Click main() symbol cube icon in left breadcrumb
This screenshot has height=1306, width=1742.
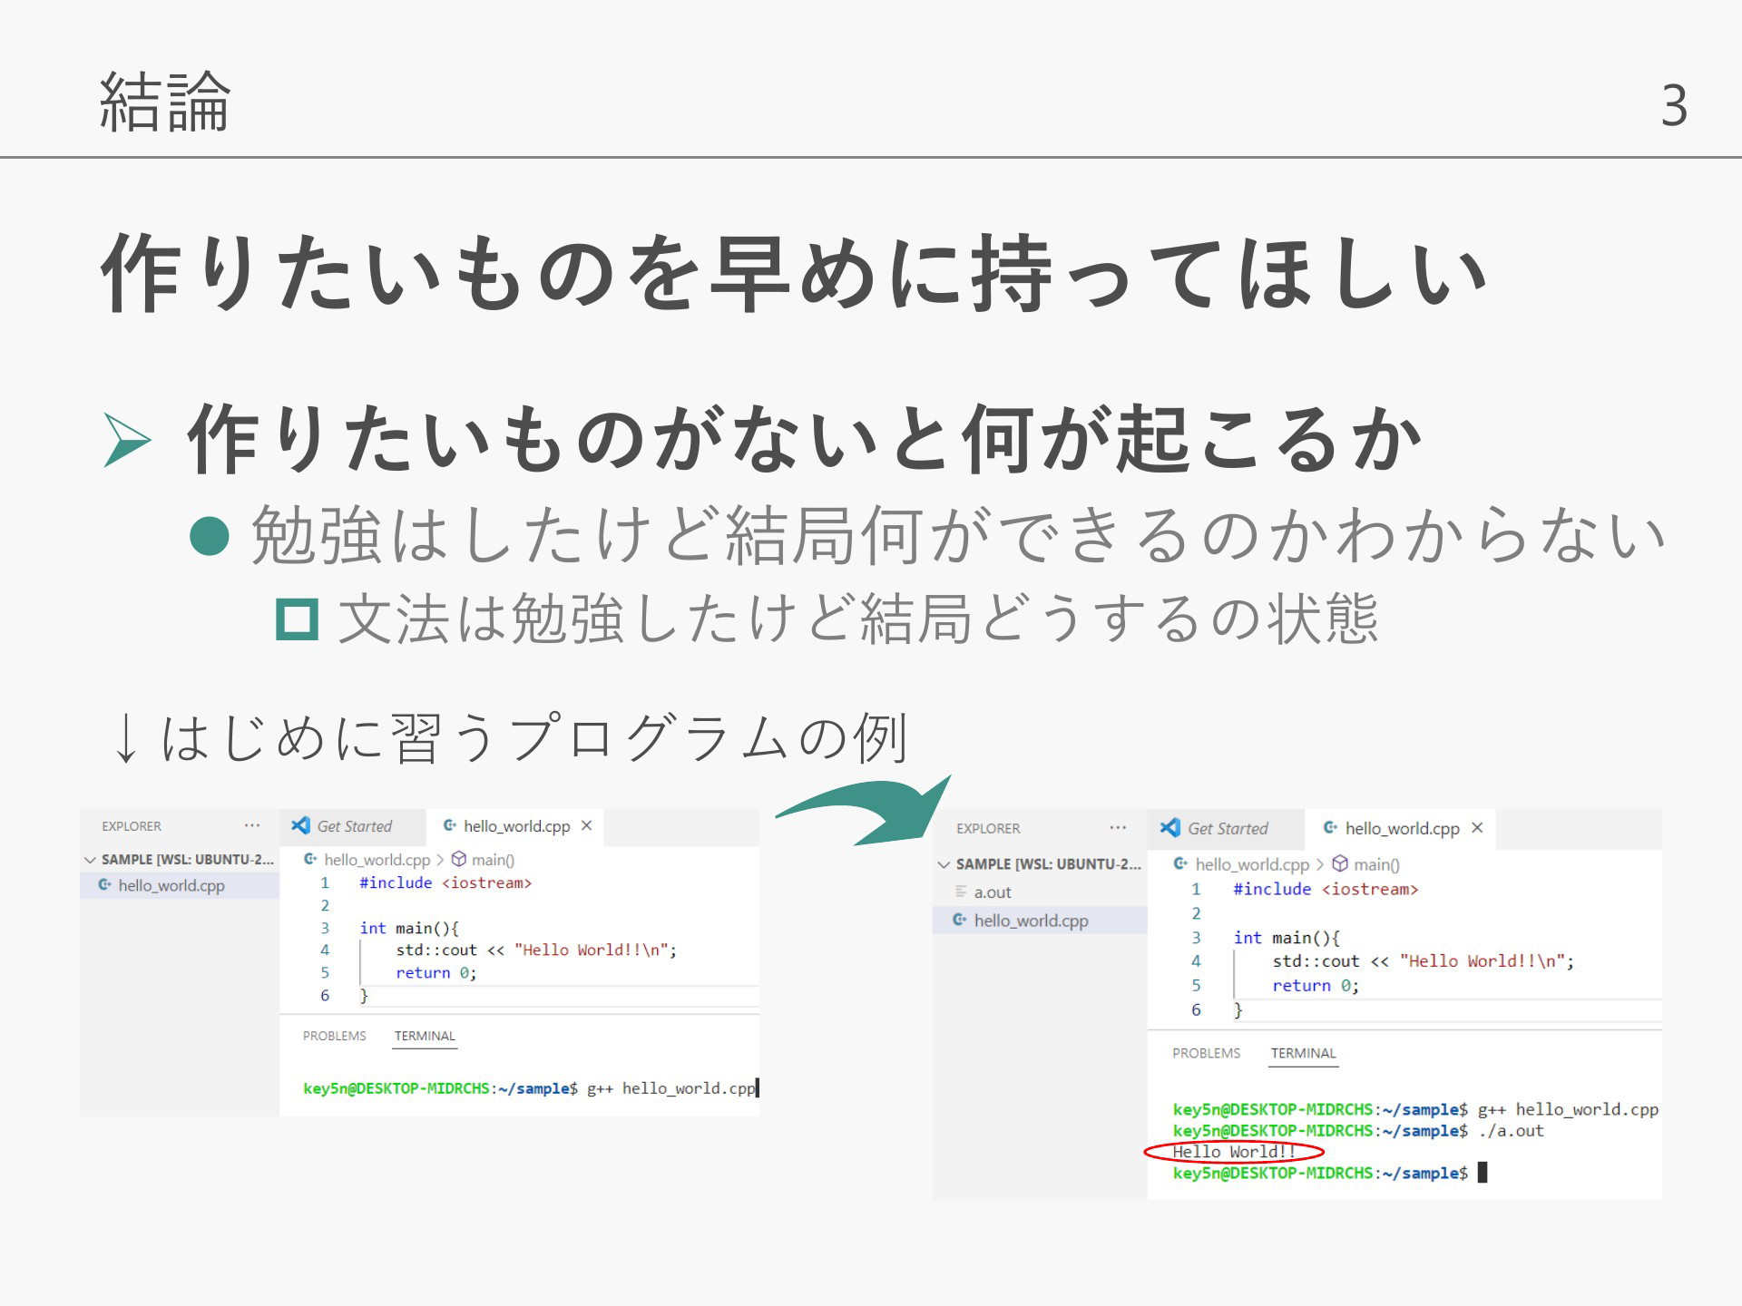point(459,859)
